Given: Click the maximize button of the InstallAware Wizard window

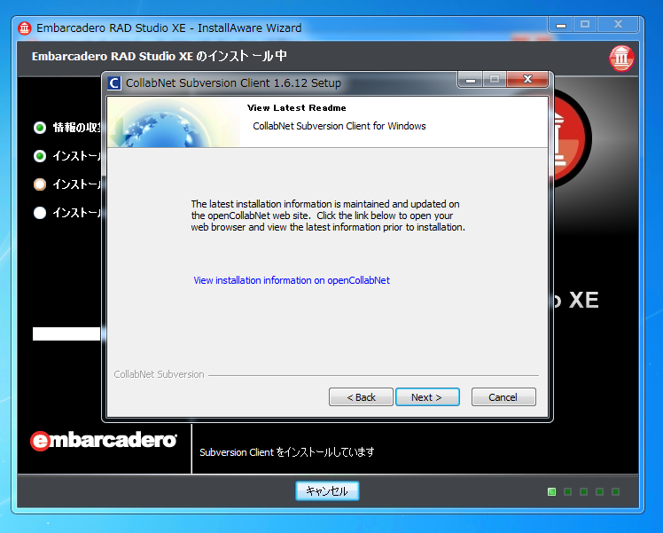Looking at the screenshot, I should click(585, 25).
